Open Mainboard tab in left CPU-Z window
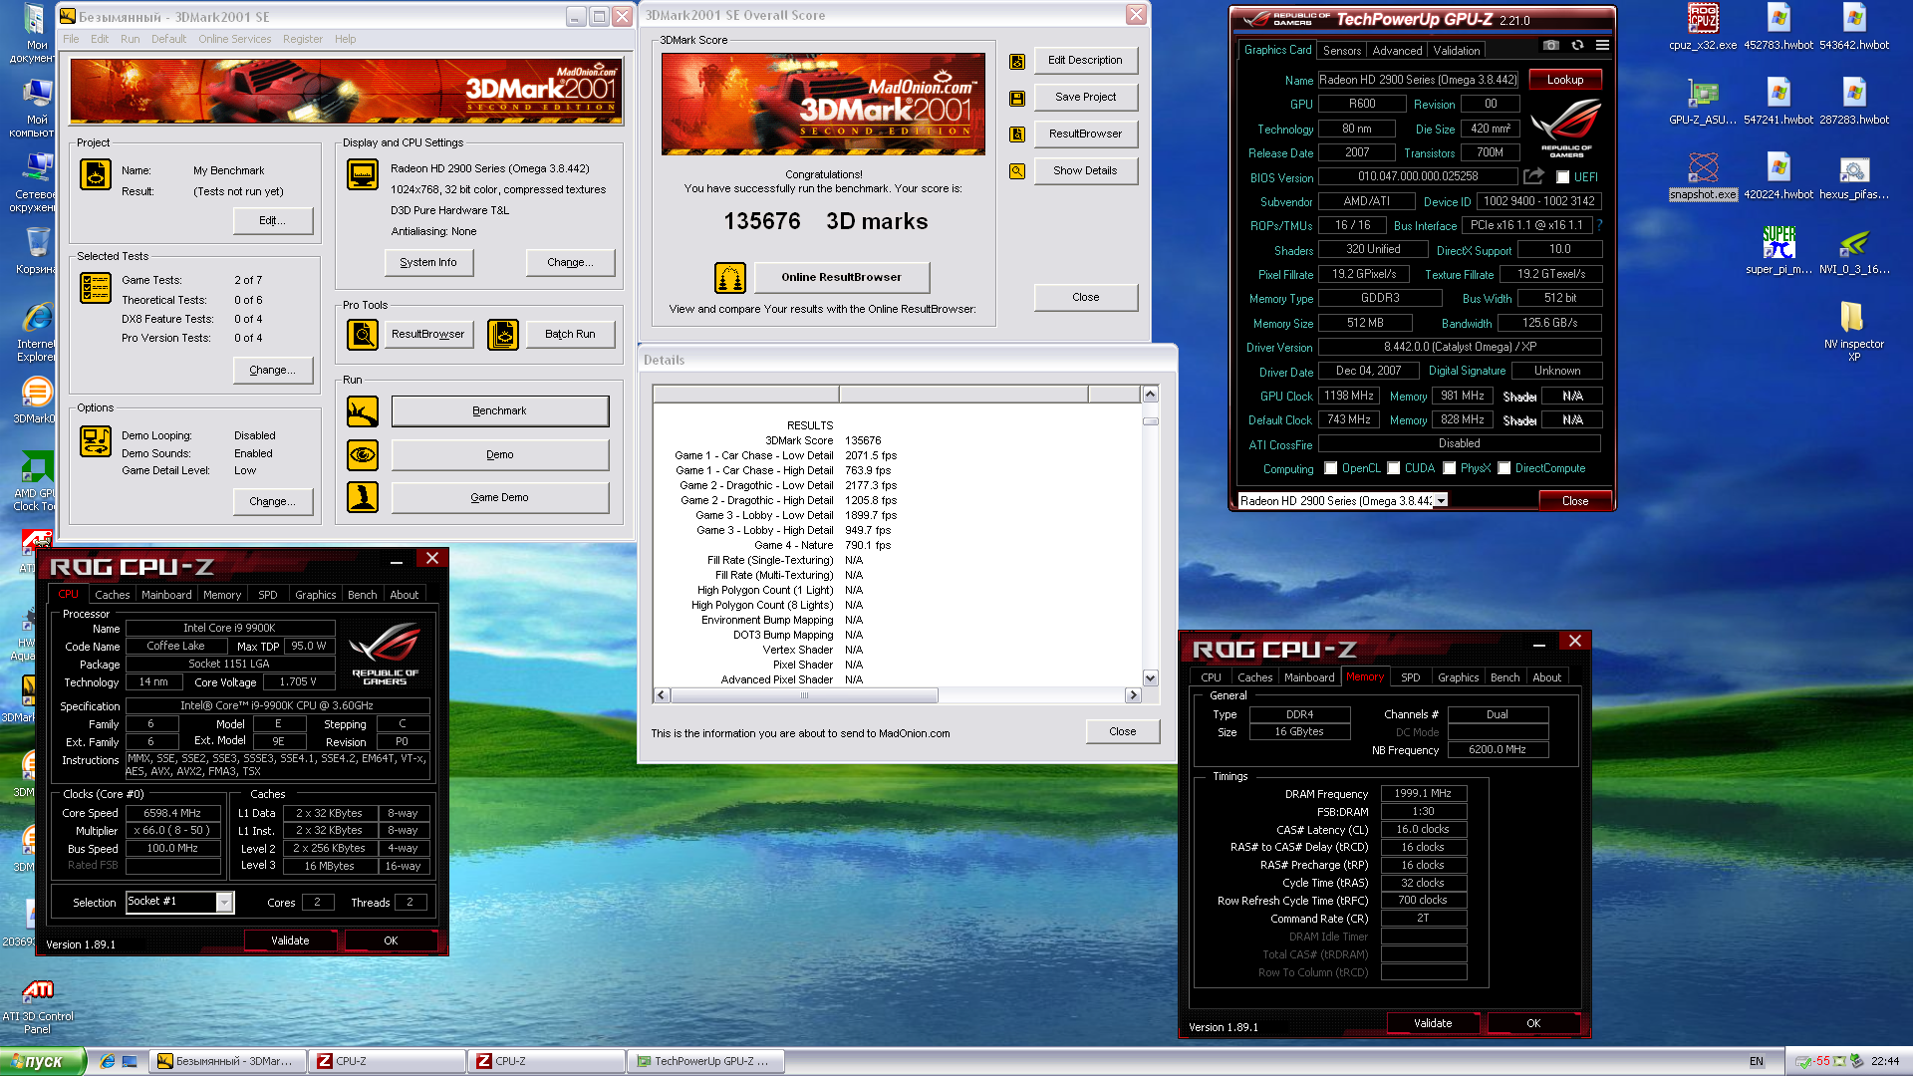The image size is (1913, 1076). [166, 595]
